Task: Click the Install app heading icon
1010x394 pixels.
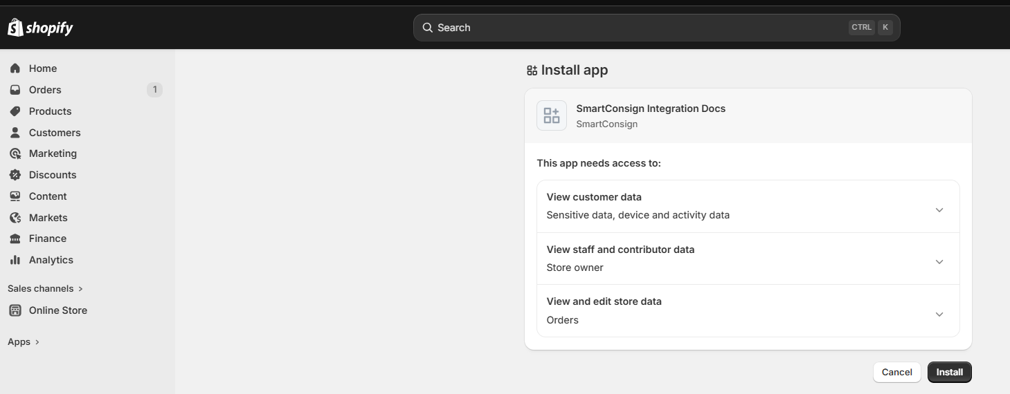Action: tap(532, 71)
